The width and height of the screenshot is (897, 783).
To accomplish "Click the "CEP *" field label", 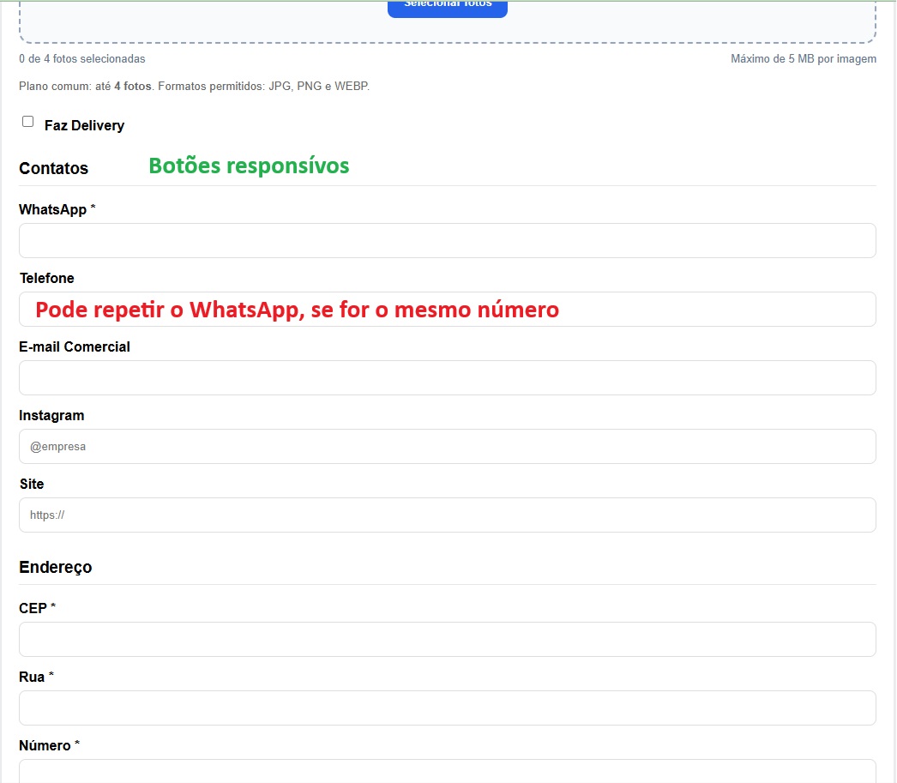I will point(37,608).
